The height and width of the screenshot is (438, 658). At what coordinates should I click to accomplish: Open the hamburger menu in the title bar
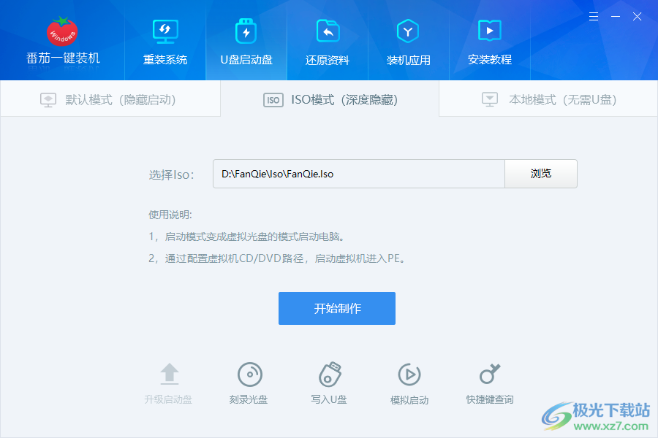594,16
